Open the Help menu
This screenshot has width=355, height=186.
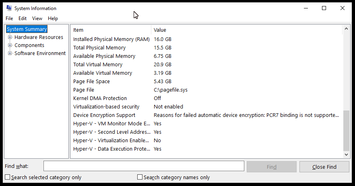pyautogui.click(x=53, y=18)
